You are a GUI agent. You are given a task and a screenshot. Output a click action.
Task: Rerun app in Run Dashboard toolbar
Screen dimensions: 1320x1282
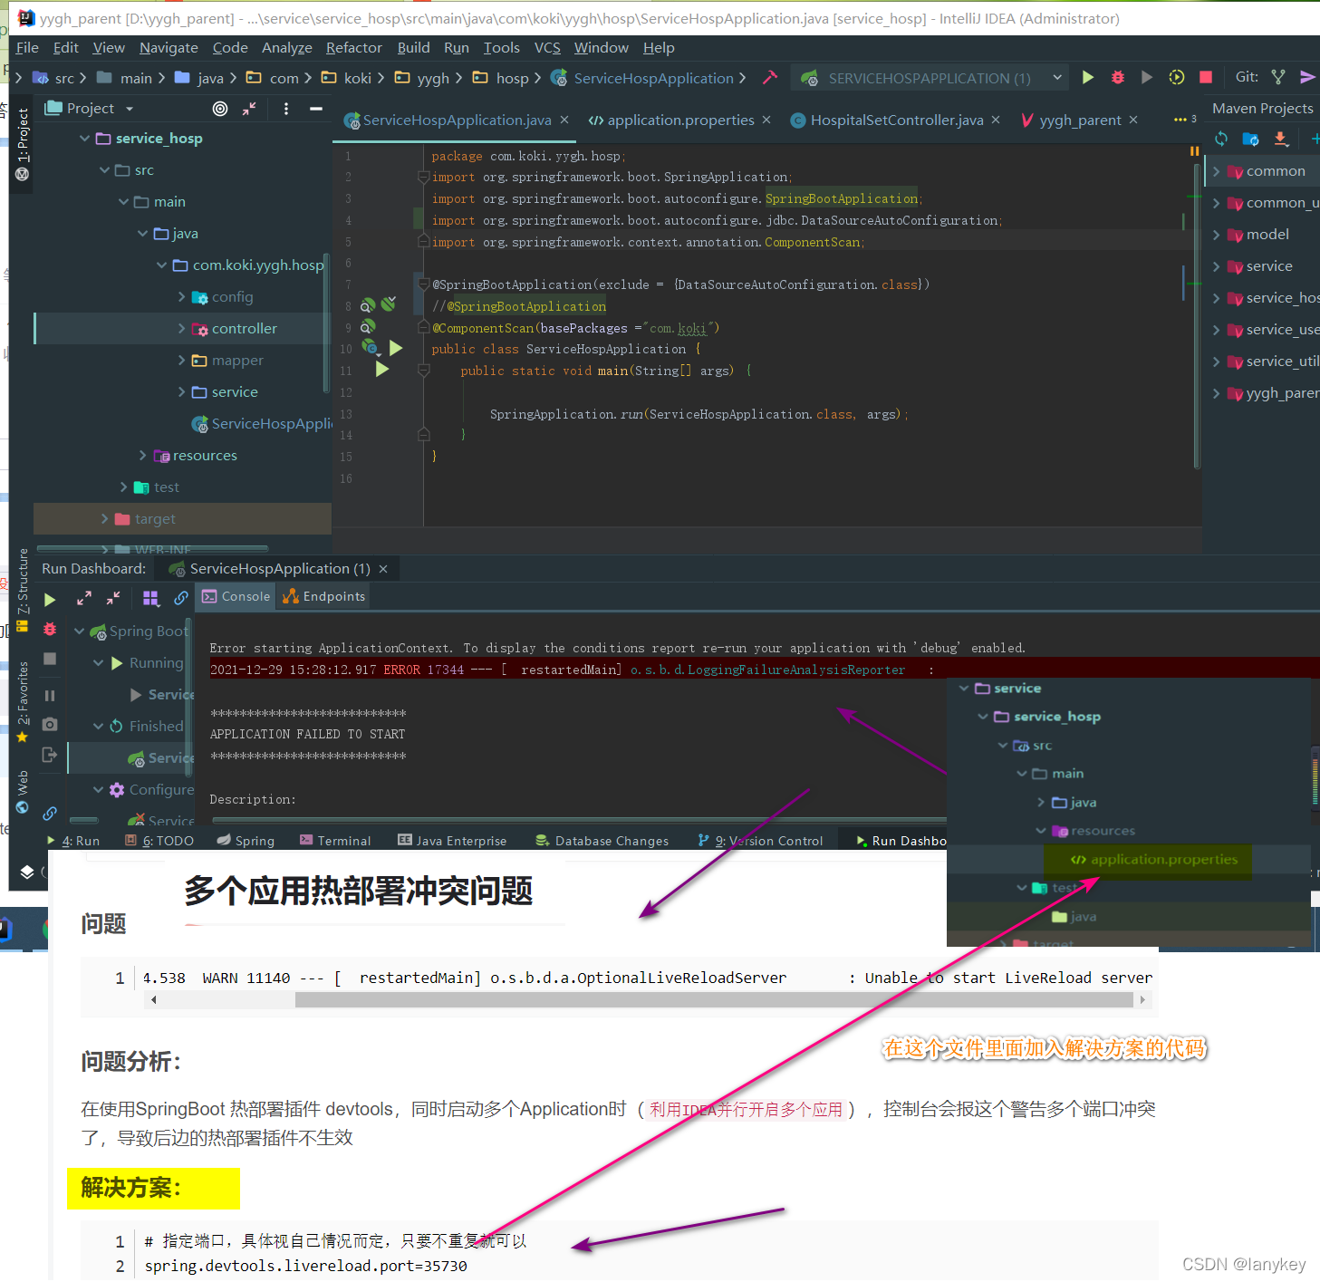(50, 600)
